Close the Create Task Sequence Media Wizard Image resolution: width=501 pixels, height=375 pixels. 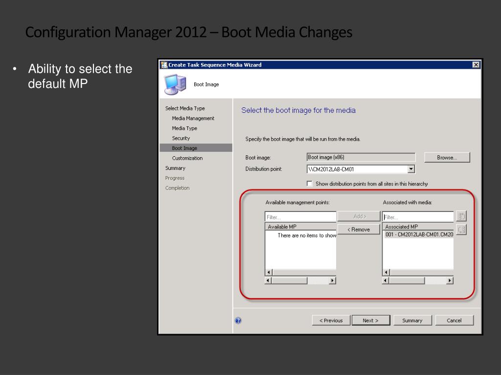coord(476,65)
